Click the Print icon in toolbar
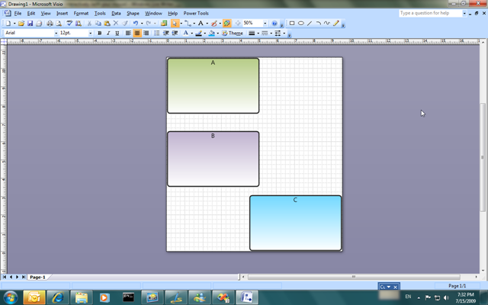 point(50,24)
